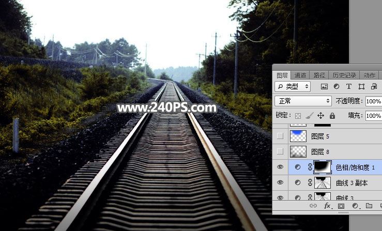The height and width of the screenshot is (231, 382).
Task: Open the fx layer style menu
Action: 327,206
